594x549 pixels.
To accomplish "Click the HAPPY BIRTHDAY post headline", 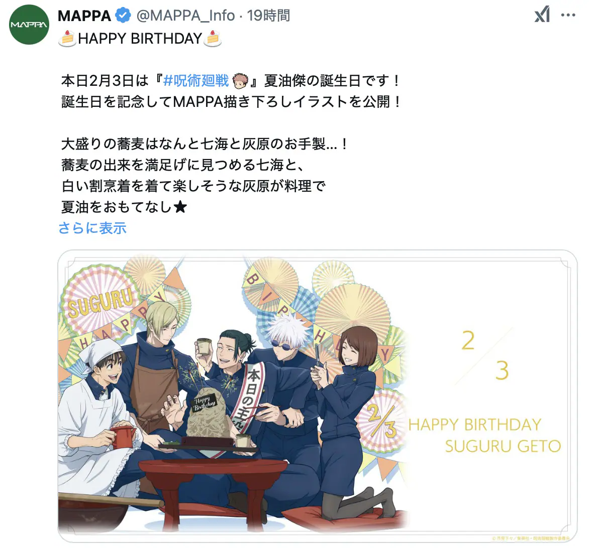I will (140, 39).
